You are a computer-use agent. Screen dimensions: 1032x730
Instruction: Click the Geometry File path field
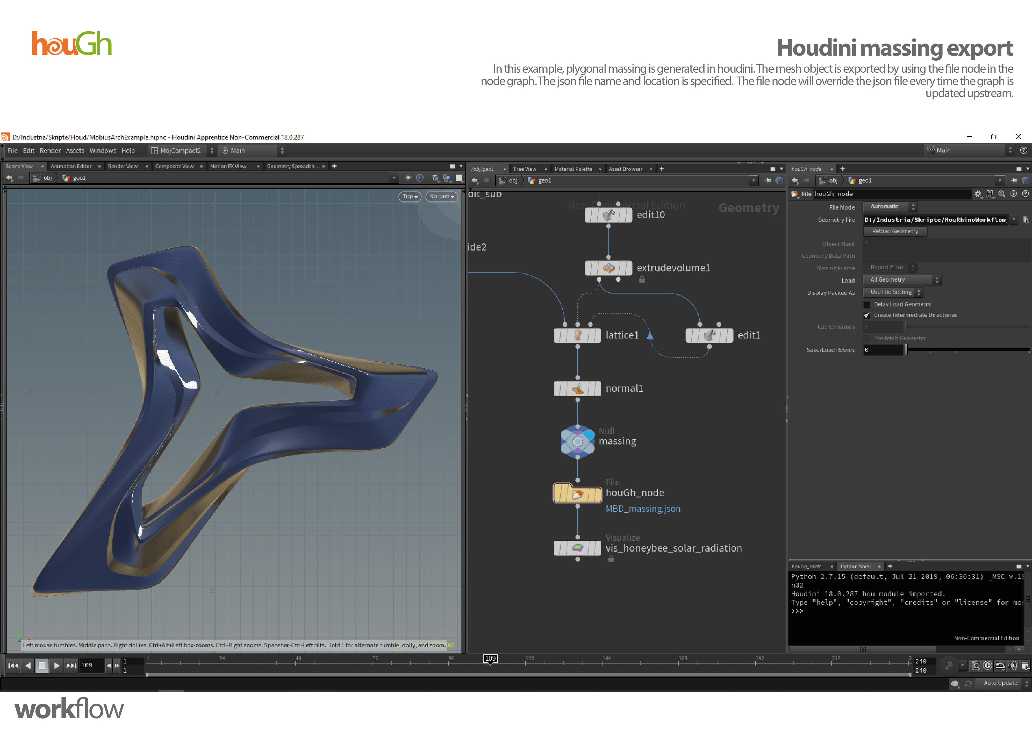coord(936,220)
